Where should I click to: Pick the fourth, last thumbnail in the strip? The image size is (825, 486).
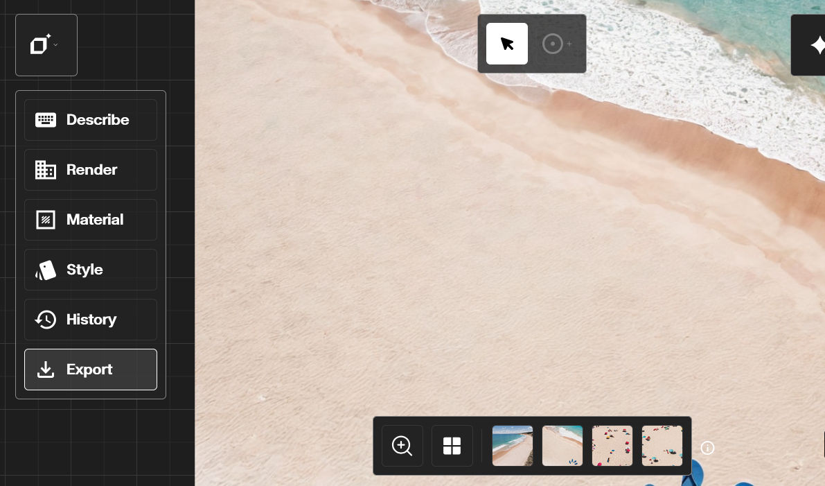[x=662, y=446]
